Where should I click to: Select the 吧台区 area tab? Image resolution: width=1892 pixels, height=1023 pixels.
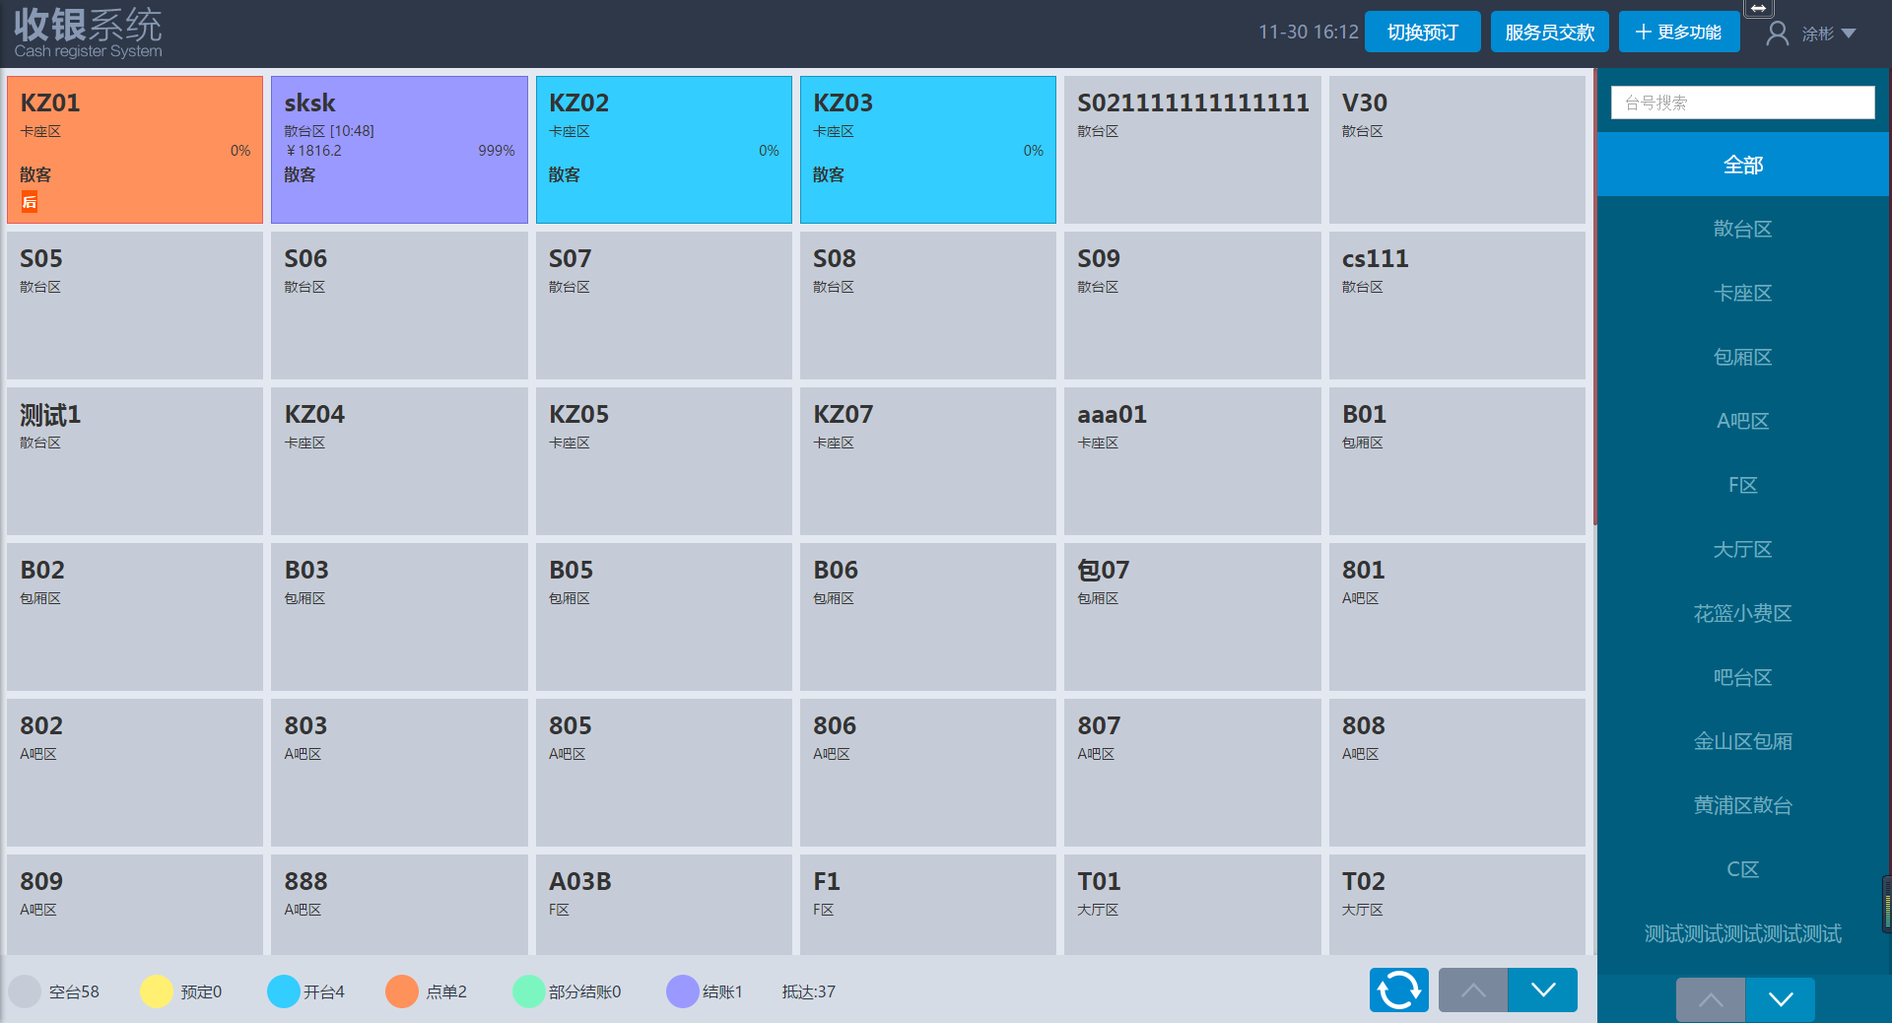(x=1742, y=677)
